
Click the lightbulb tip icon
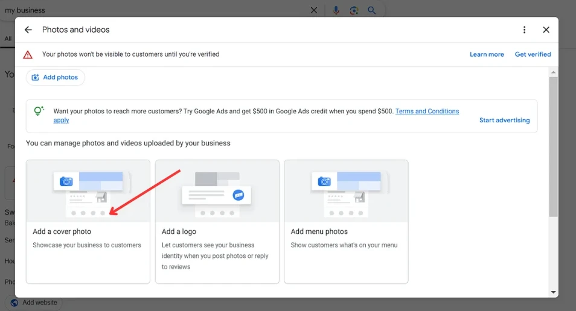coord(39,111)
